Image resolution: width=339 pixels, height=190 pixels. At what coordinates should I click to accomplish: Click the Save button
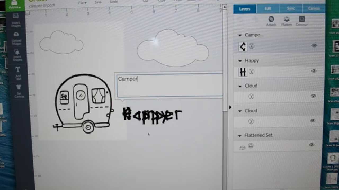pos(98,2)
